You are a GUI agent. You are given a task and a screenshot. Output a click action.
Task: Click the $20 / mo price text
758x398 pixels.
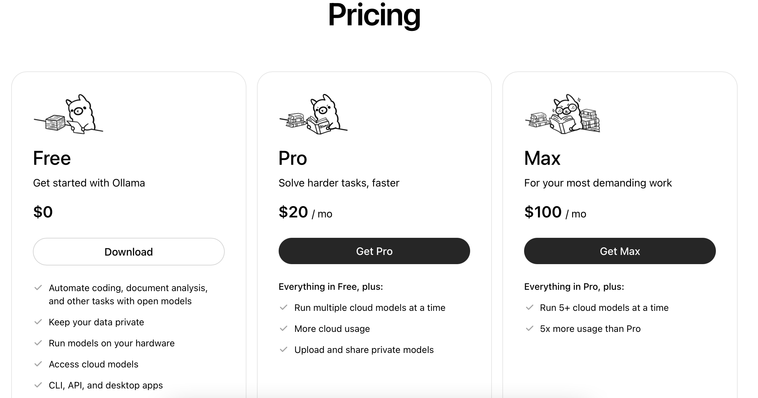click(x=305, y=212)
